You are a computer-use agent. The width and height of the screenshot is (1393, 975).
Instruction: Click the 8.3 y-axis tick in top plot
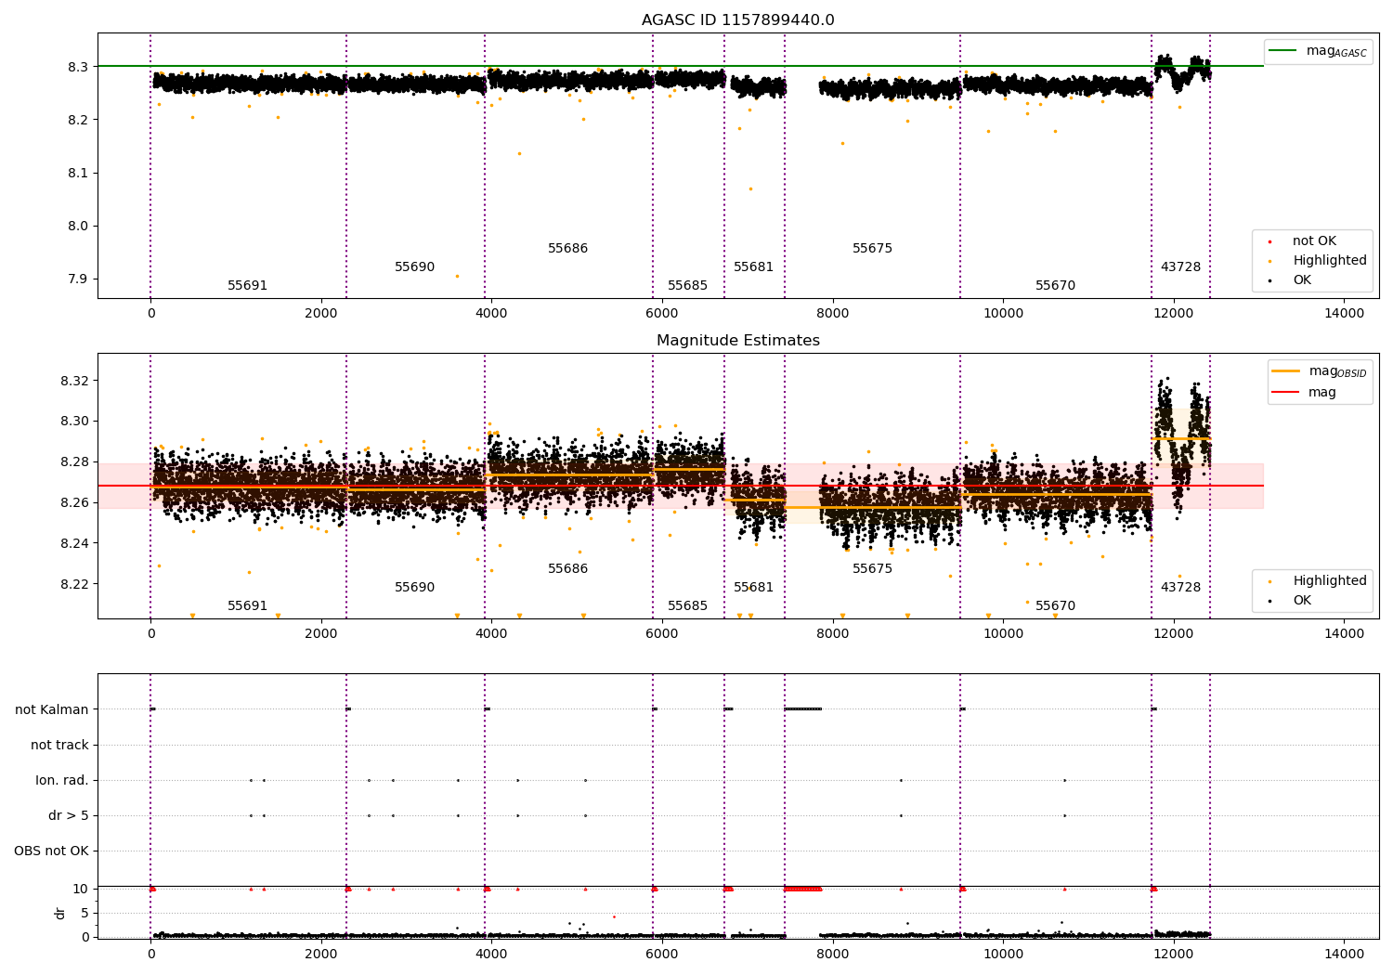click(78, 67)
